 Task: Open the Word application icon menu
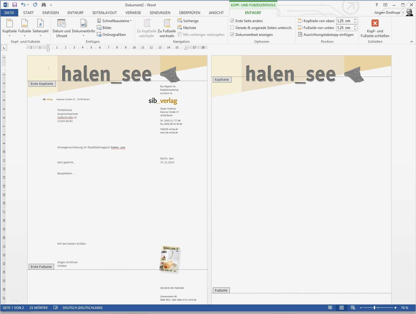click(x=6, y=5)
